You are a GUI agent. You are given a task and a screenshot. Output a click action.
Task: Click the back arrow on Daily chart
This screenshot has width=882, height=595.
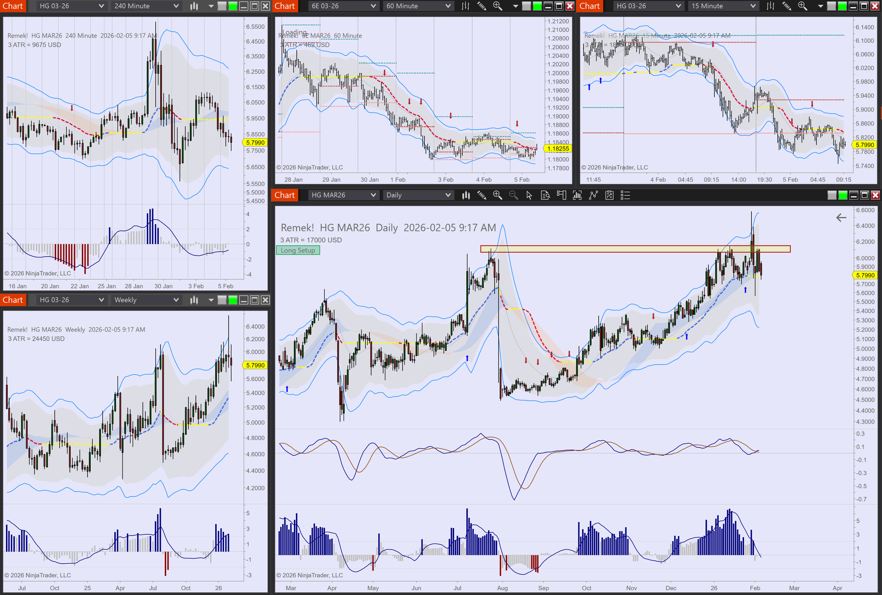pos(841,218)
